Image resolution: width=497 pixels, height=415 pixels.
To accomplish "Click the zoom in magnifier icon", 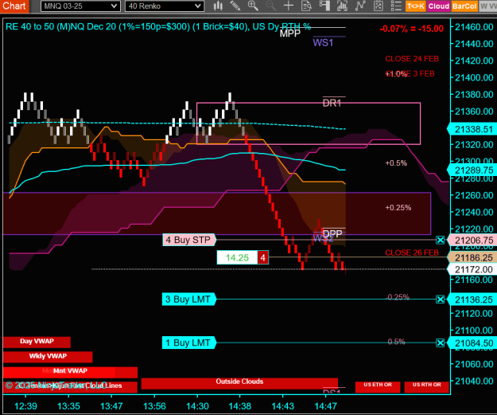I will click(x=253, y=6).
